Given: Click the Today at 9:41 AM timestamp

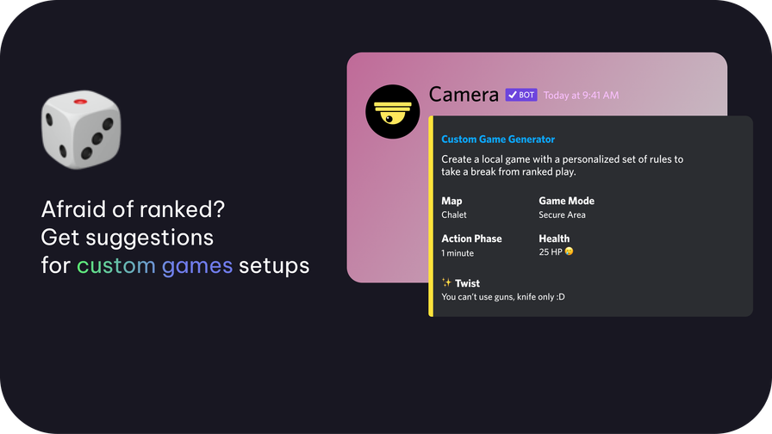Looking at the screenshot, I should [581, 96].
